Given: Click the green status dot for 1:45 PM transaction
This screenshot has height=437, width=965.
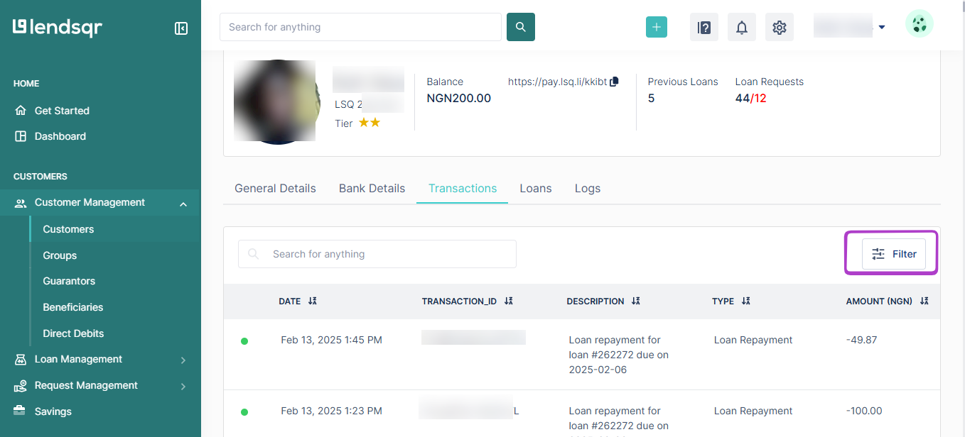Looking at the screenshot, I should click(x=244, y=341).
